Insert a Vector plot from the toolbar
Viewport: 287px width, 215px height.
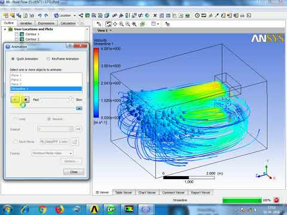(x=81, y=16)
